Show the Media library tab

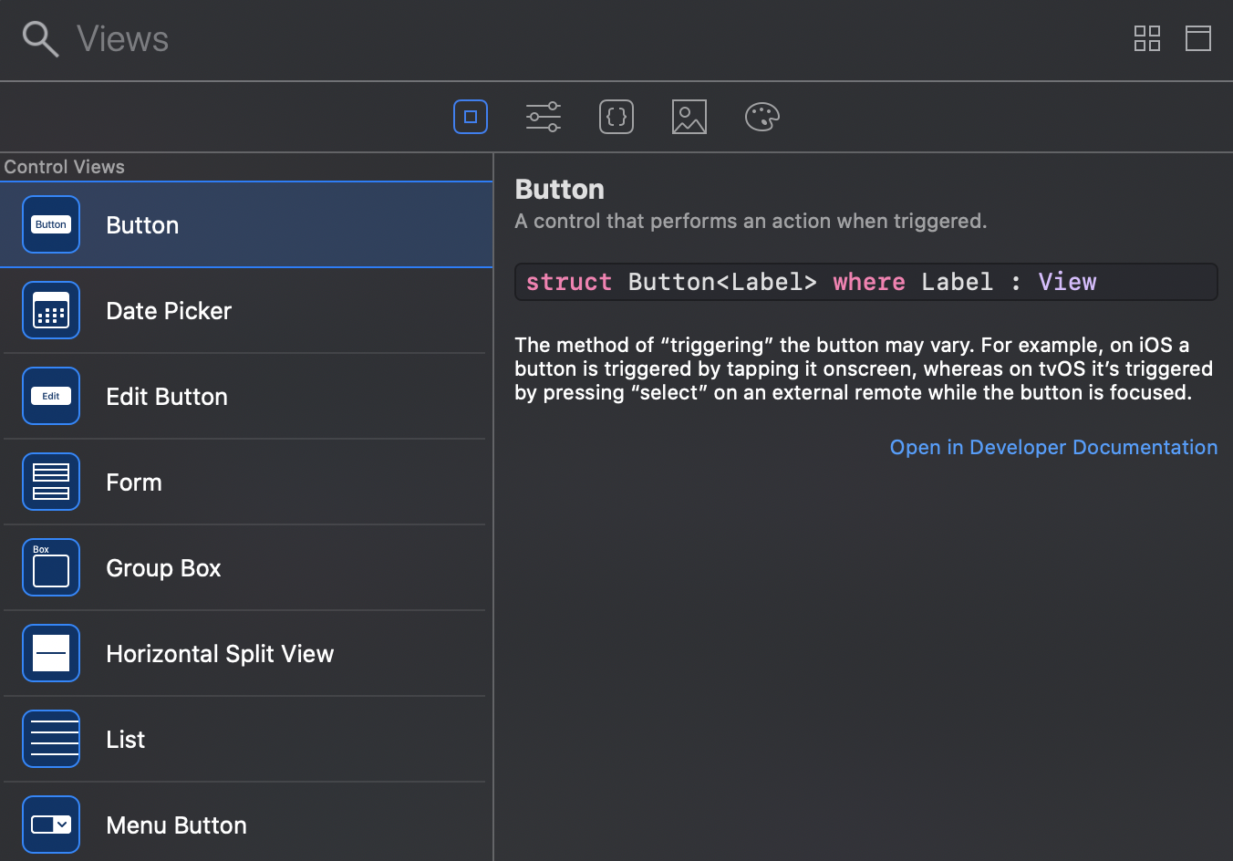pyautogui.click(x=689, y=117)
